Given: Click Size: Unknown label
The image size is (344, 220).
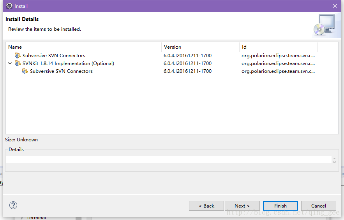Looking at the screenshot, I should click(x=21, y=140).
